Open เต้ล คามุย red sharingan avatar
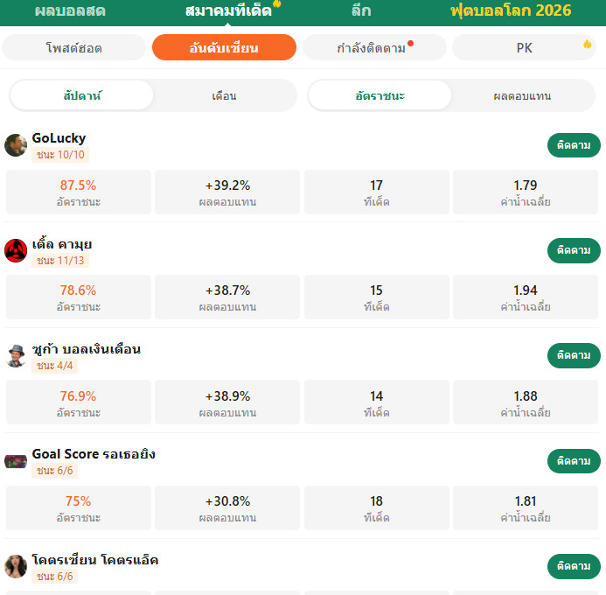This screenshot has width=606, height=595. [16, 250]
